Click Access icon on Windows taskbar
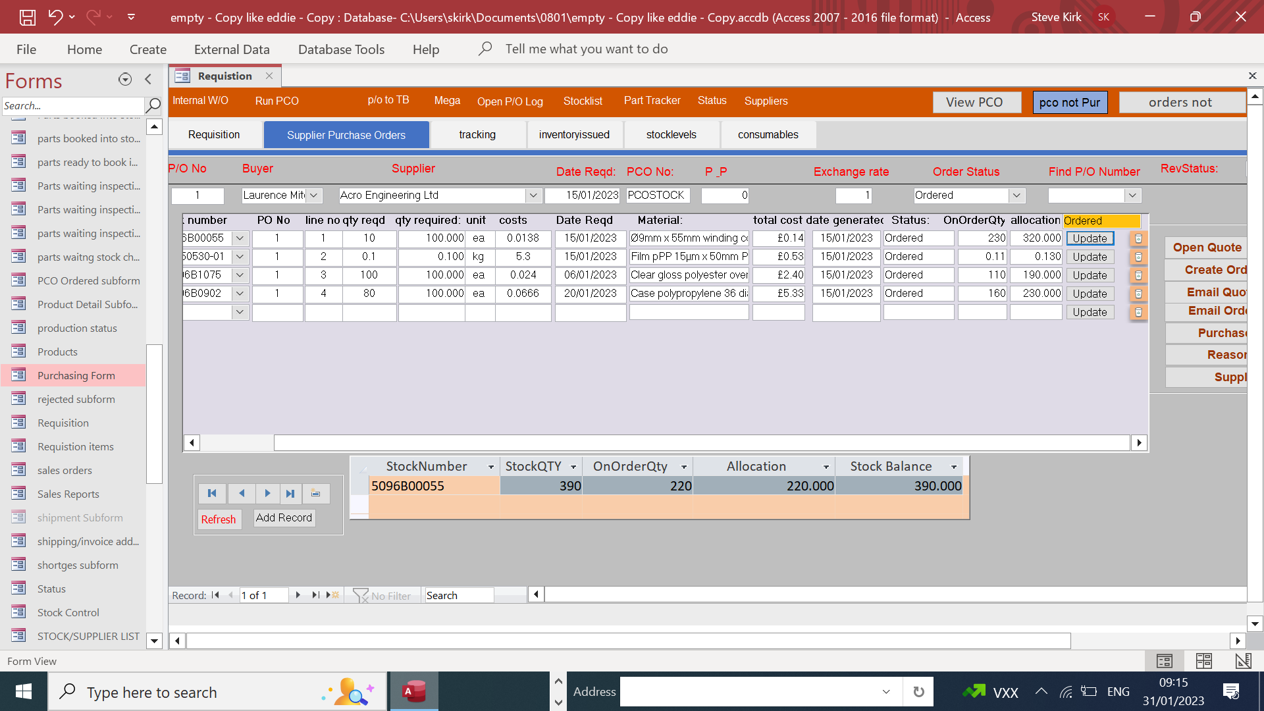Screen dimensions: 1264x711 414,691
